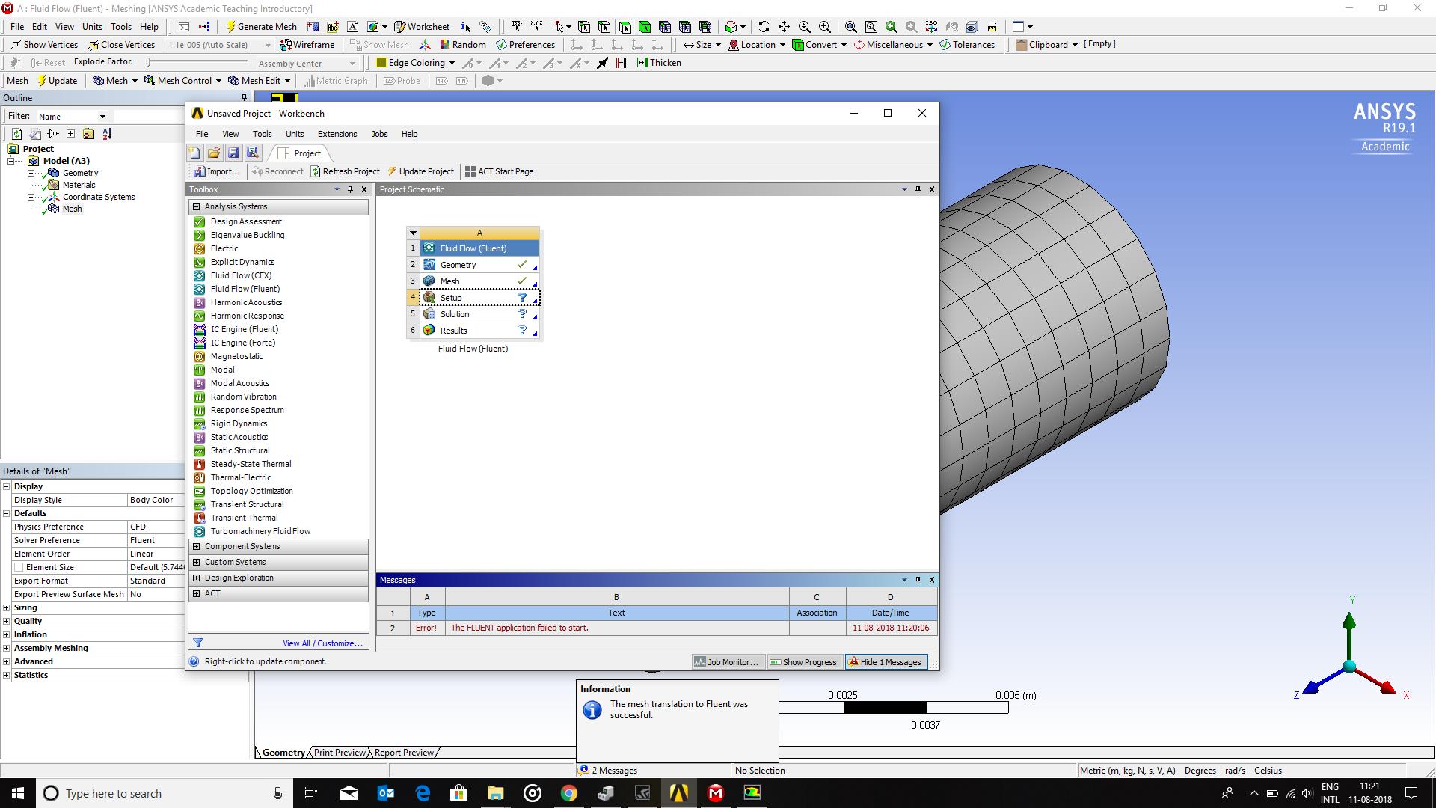Select Fluid Flow (CFX) in the toolbox
Image resolution: width=1436 pixels, height=808 pixels.
click(x=241, y=275)
